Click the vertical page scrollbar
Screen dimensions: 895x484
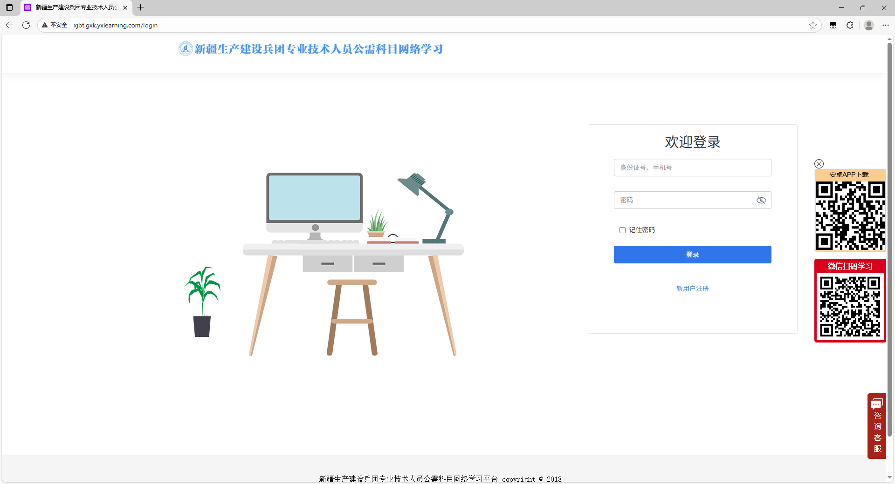click(x=889, y=233)
